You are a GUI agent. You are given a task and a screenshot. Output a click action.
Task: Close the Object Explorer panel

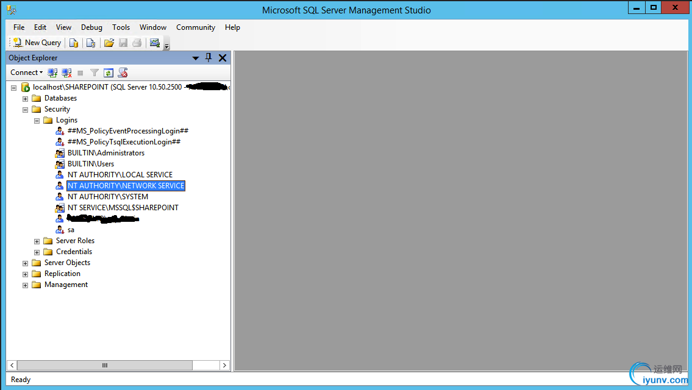click(223, 58)
